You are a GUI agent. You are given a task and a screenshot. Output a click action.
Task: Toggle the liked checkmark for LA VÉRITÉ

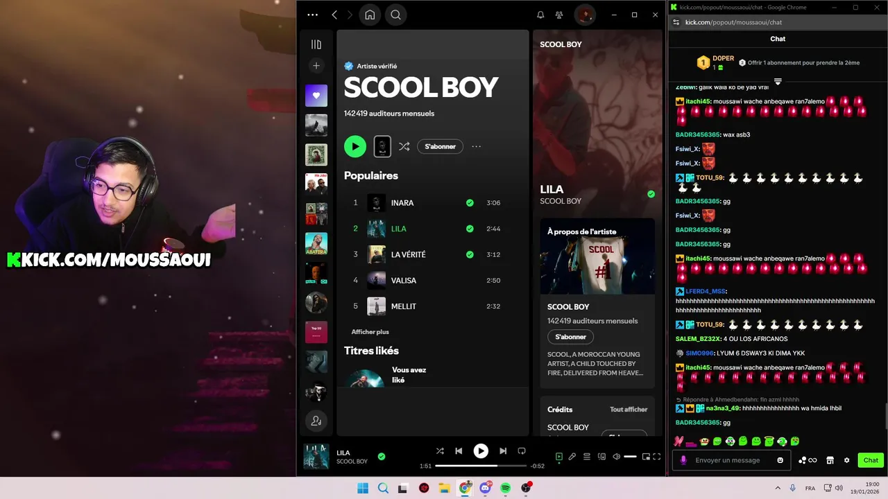pyautogui.click(x=470, y=254)
